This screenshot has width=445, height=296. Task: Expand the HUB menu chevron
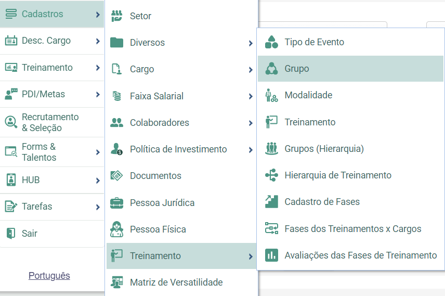coord(98,181)
